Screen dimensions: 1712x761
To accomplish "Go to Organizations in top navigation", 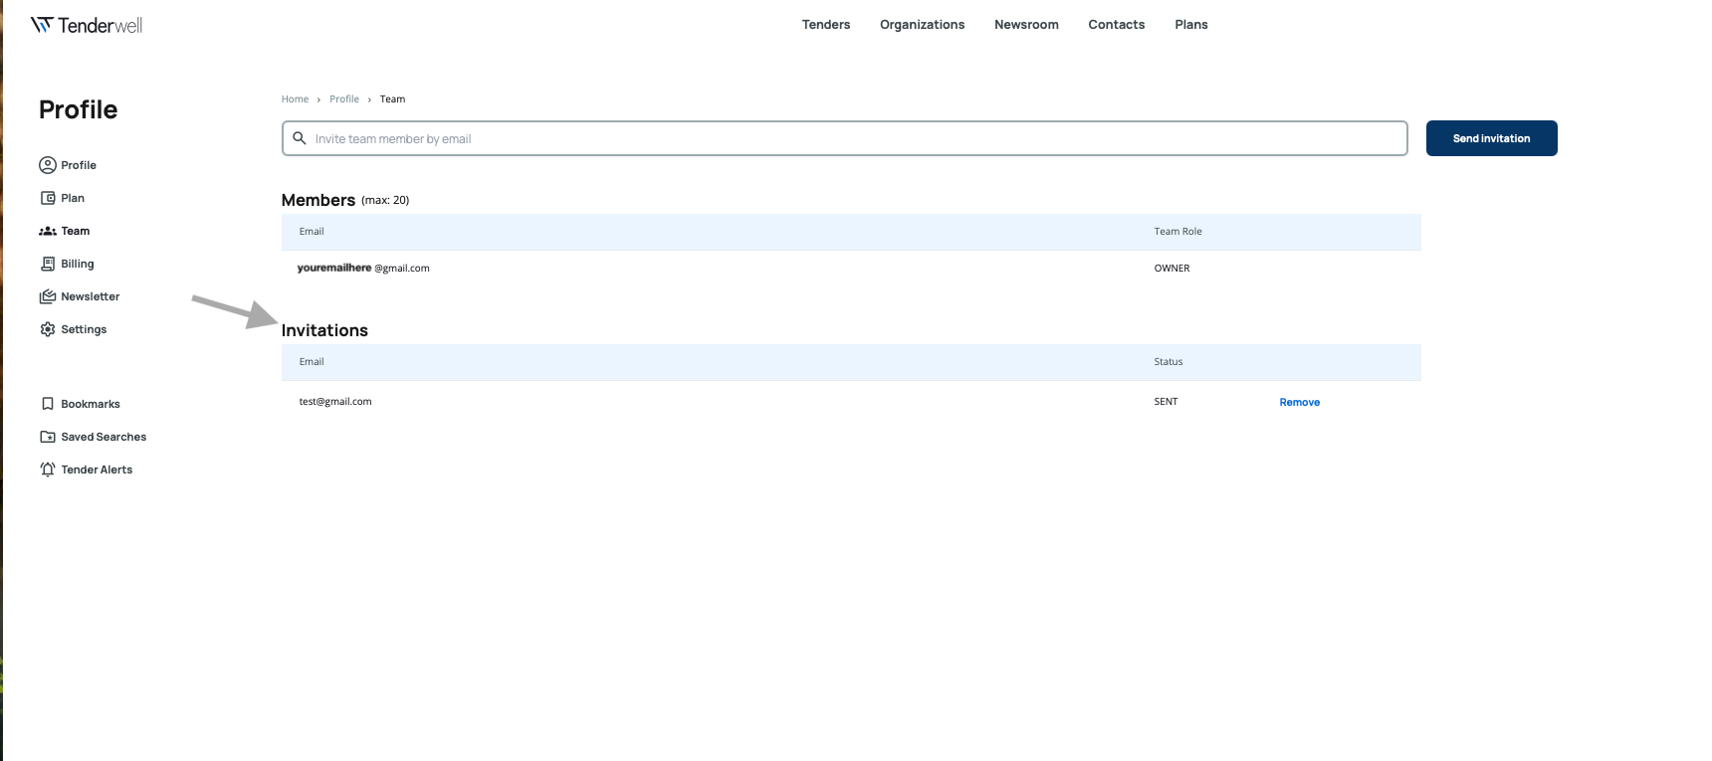I will coord(922,25).
